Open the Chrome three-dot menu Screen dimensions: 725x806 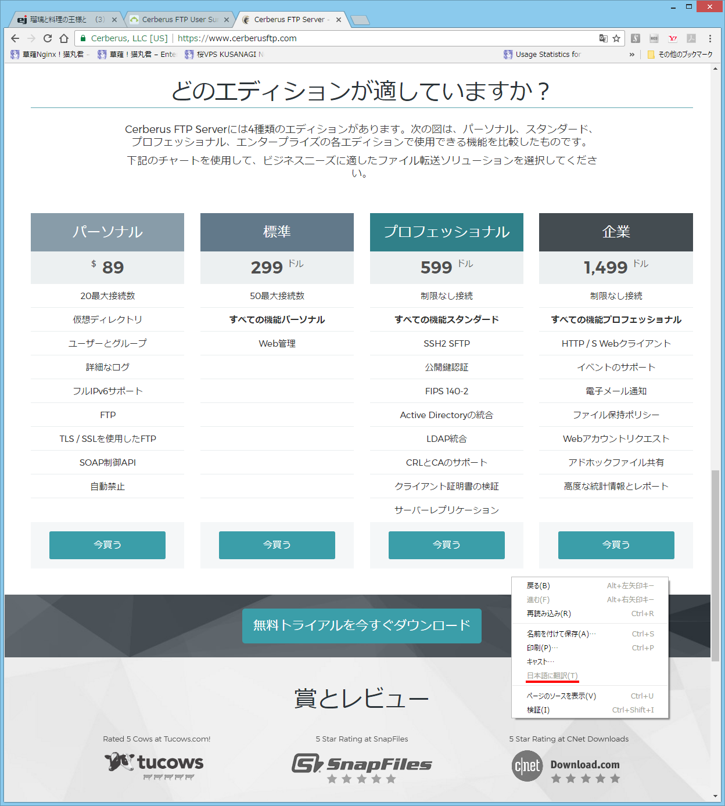[x=710, y=38]
